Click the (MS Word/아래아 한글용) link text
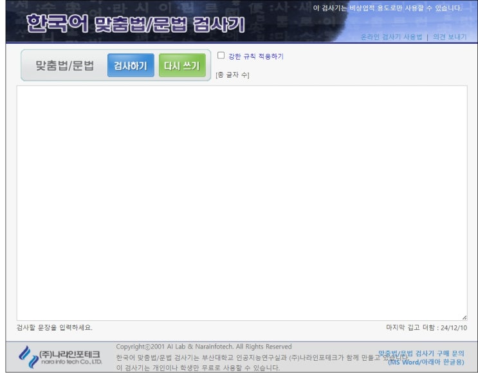 (426, 362)
